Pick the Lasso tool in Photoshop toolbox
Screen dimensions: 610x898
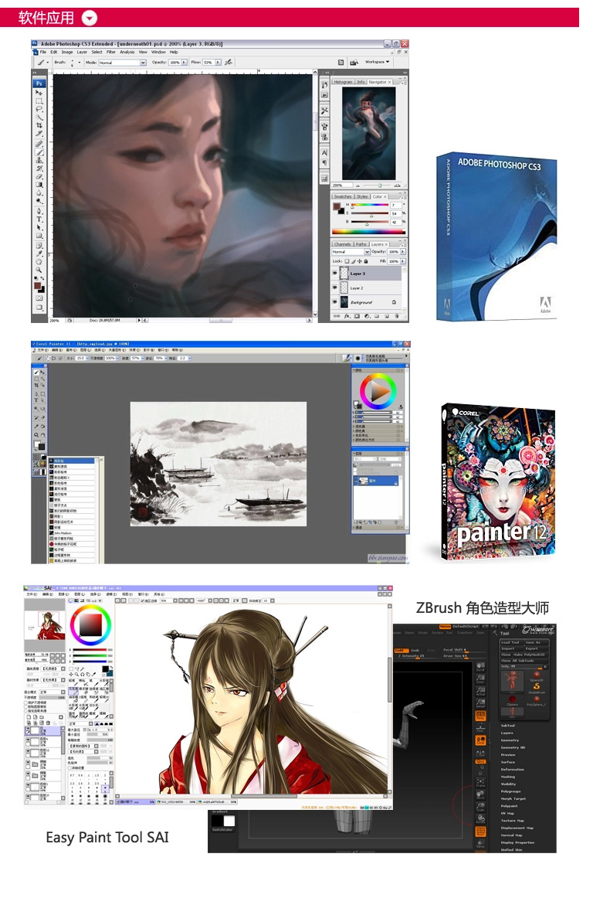click(x=39, y=109)
